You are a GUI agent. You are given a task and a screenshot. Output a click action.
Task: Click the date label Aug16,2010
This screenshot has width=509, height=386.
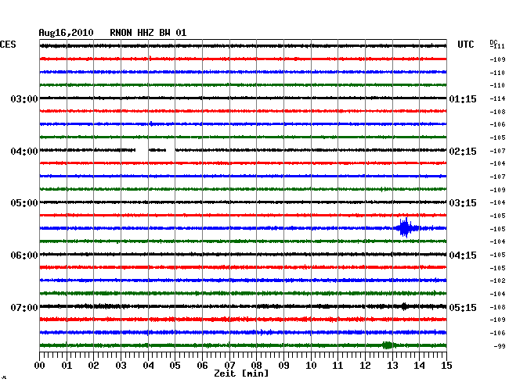[67, 33]
